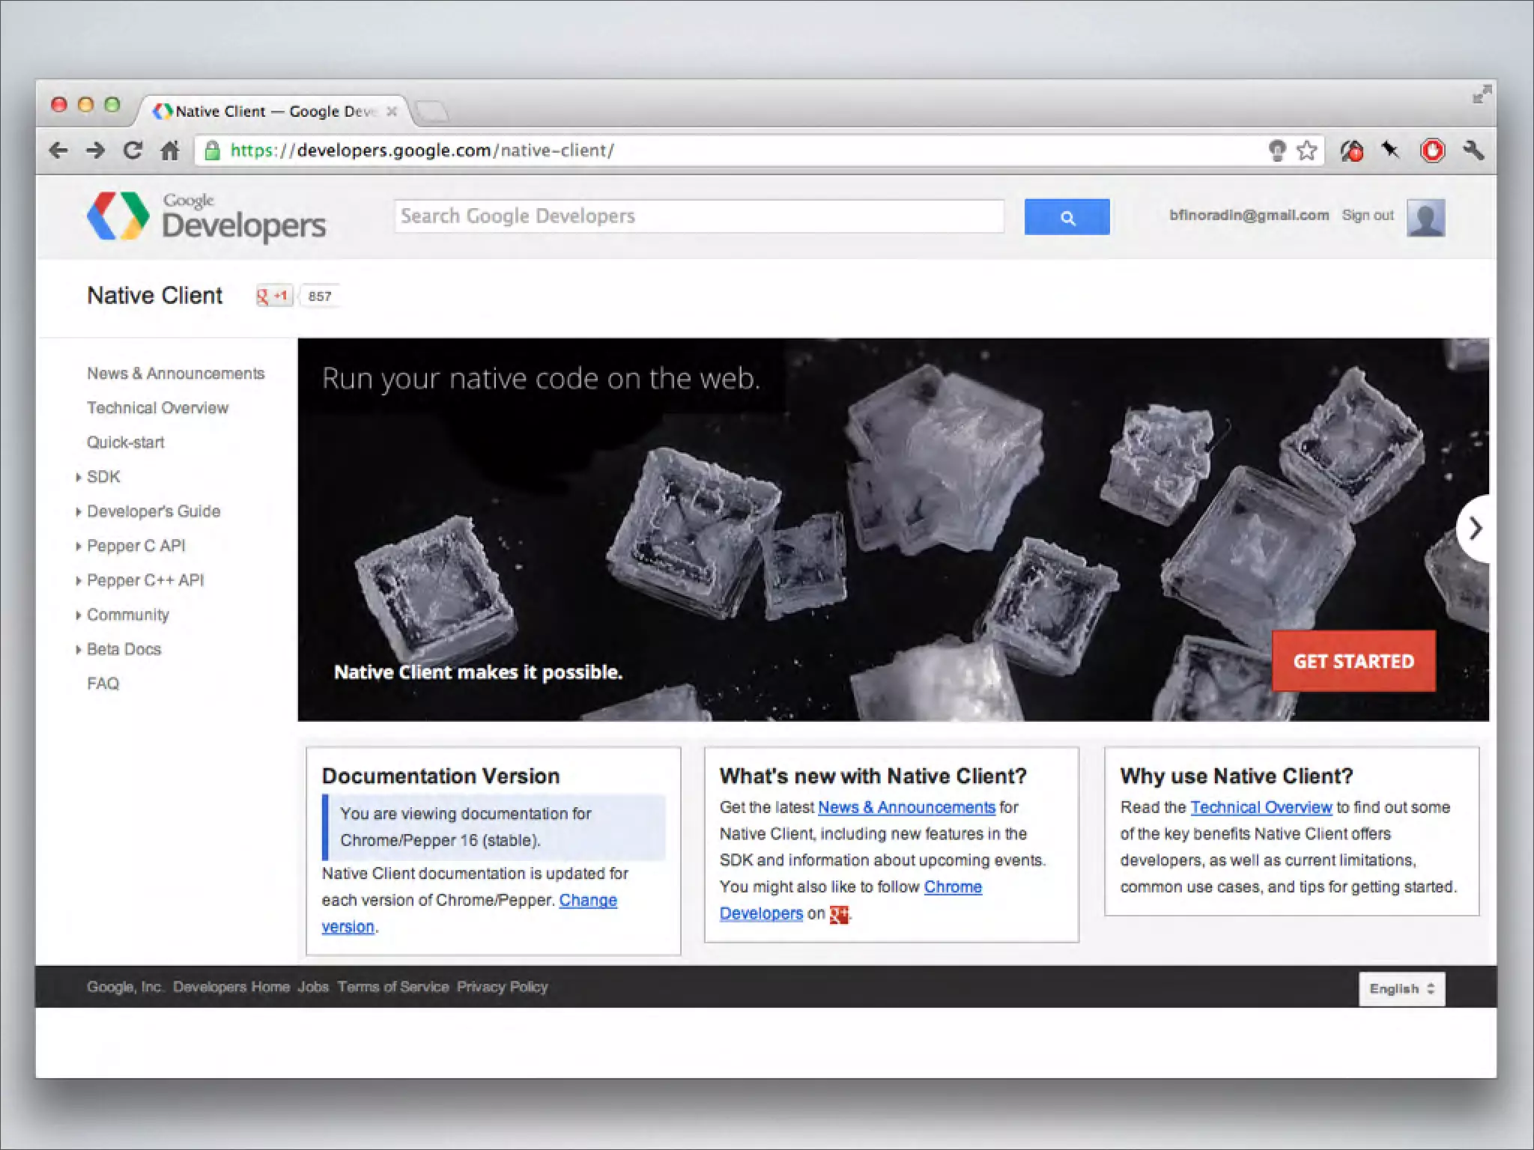Open the Chrome wrench menu
The image size is (1534, 1150).
[1473, 150]
